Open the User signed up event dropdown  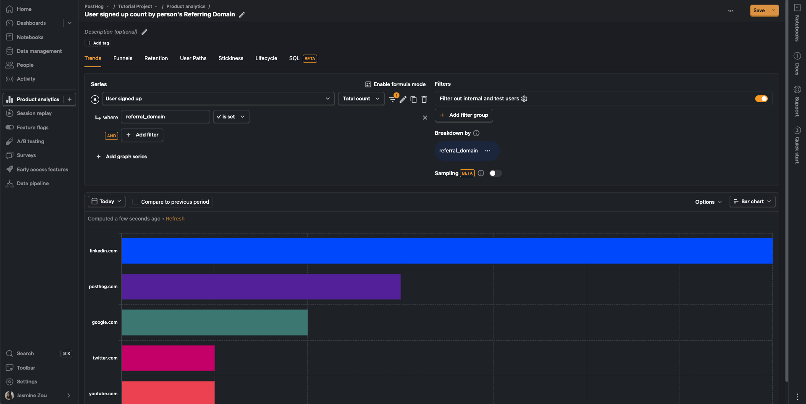tap(218, 99)
